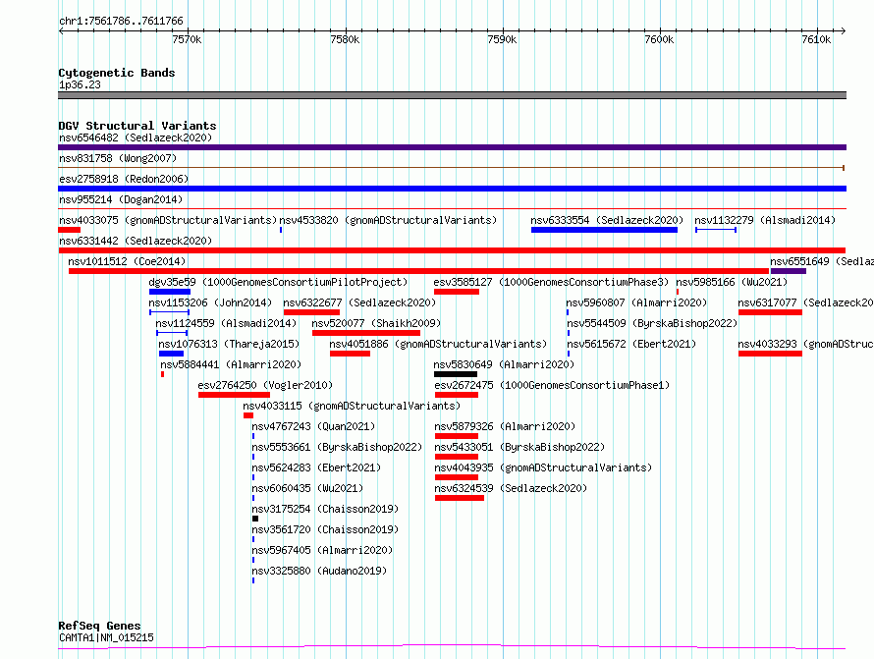Click the nsv6551649 purple variant bar
The height and width of the screenshot is (659, 874).
[789, 271]
